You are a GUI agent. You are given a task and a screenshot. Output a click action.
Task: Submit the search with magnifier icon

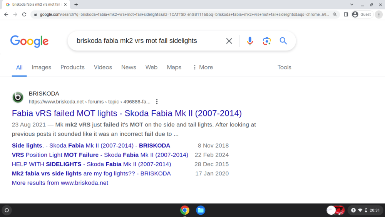point(283,41)
